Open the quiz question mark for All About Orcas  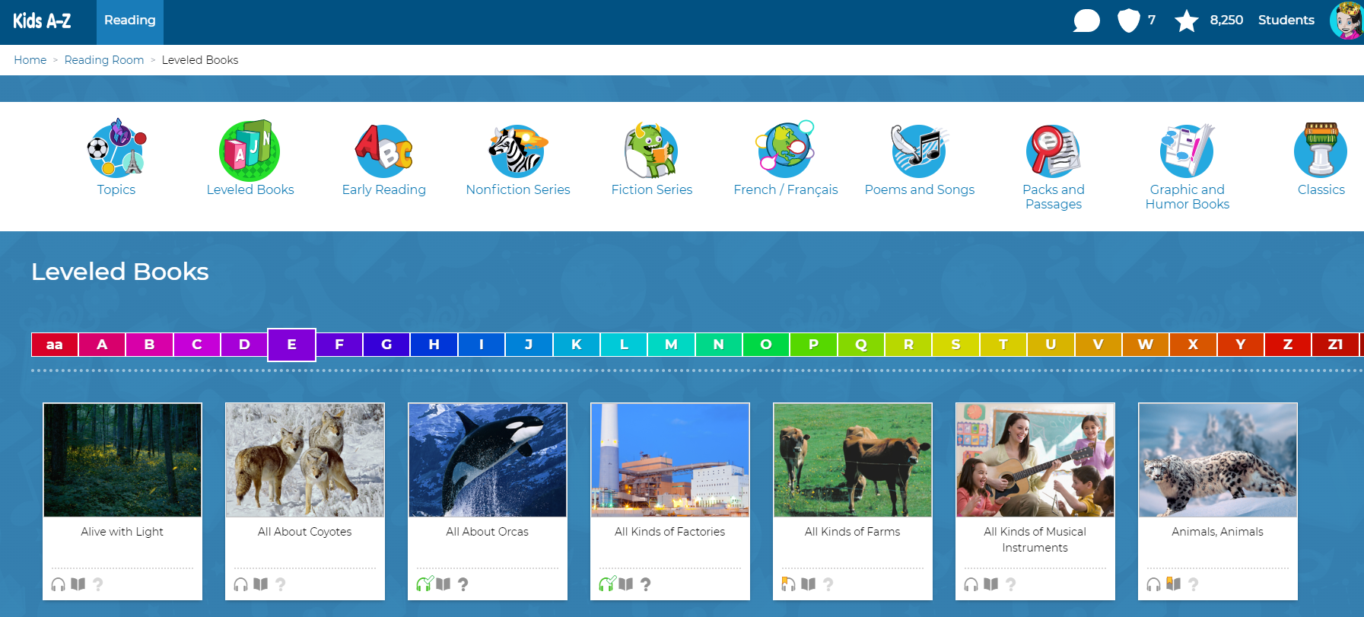click(x=463, y=584)
